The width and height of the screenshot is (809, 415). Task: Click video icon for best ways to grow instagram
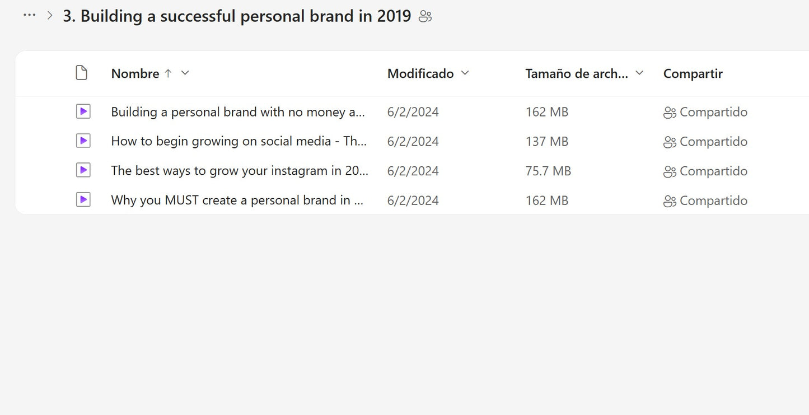click(x=83, y=171)
